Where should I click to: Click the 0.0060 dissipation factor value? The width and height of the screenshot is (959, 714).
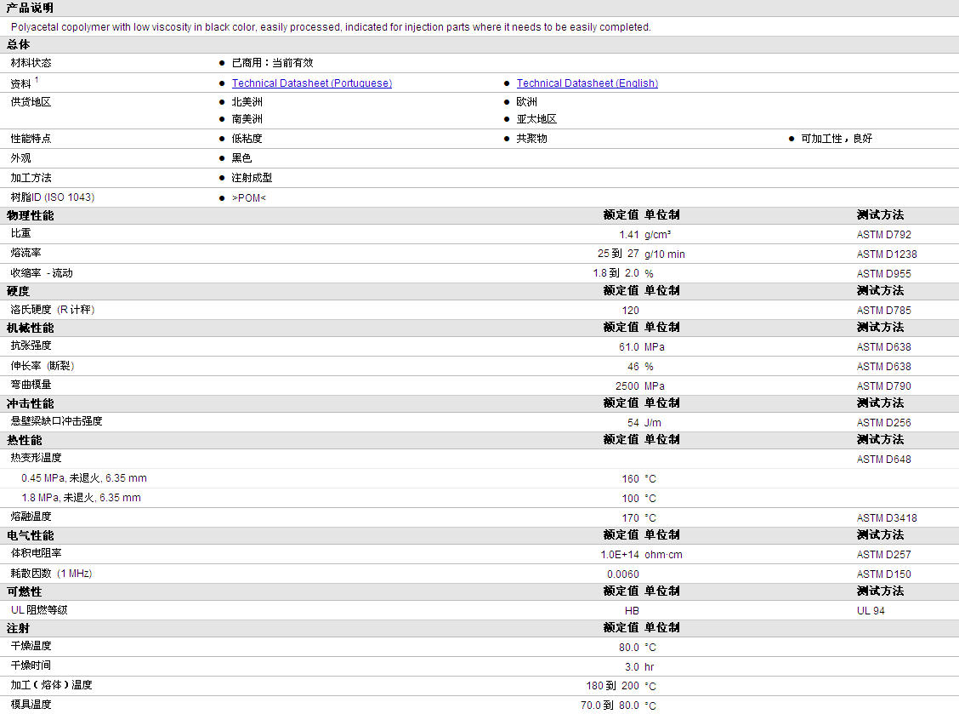(x=622, y=574)
